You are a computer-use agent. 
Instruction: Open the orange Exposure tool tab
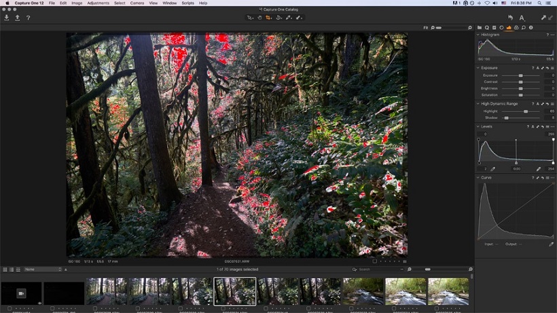[x=509, y=27]
